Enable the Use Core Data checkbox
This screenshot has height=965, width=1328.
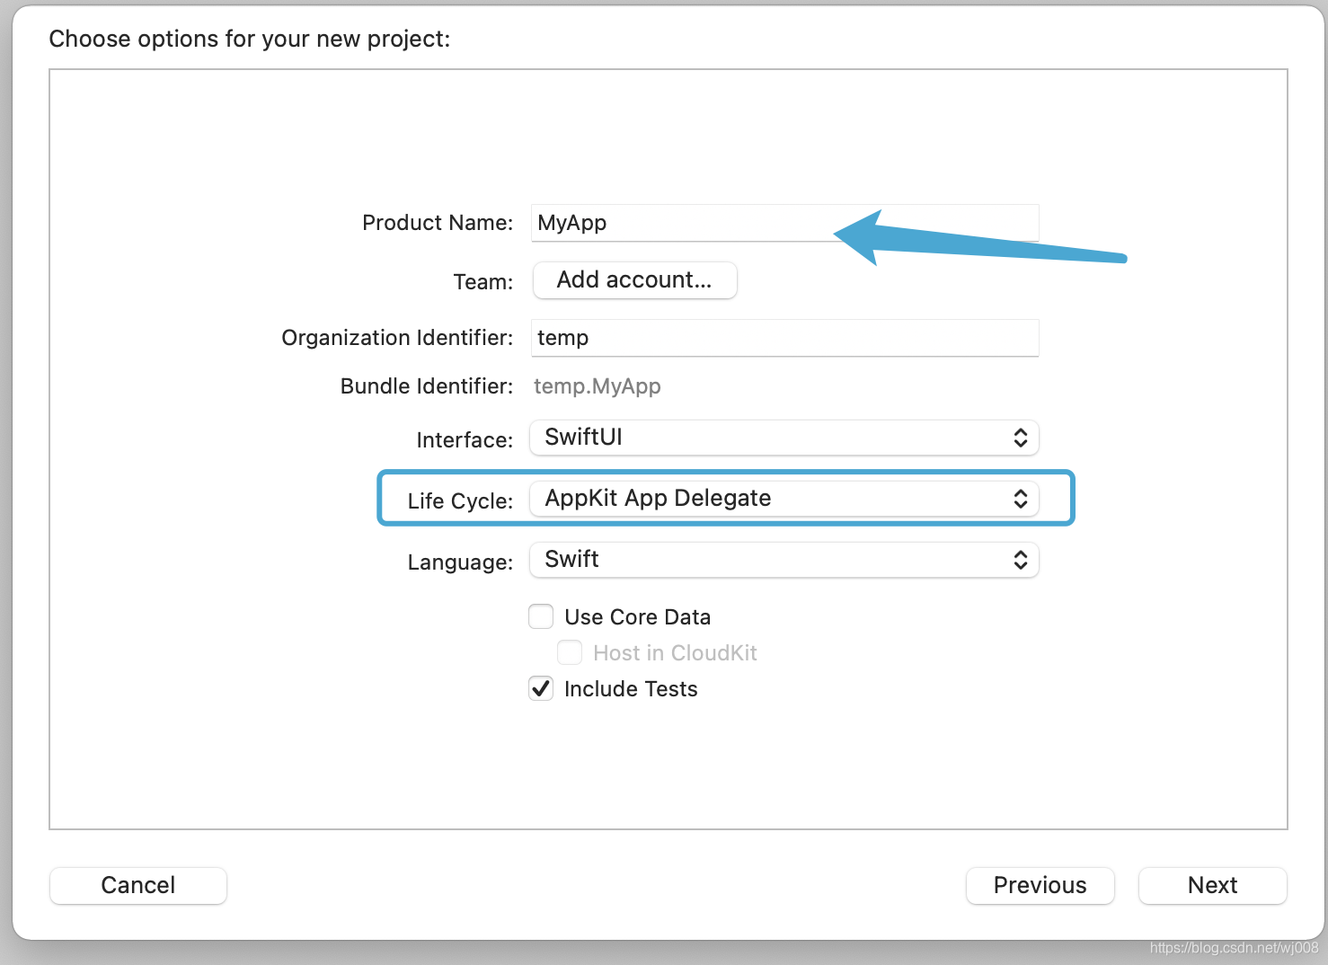(x=541, y=616)
